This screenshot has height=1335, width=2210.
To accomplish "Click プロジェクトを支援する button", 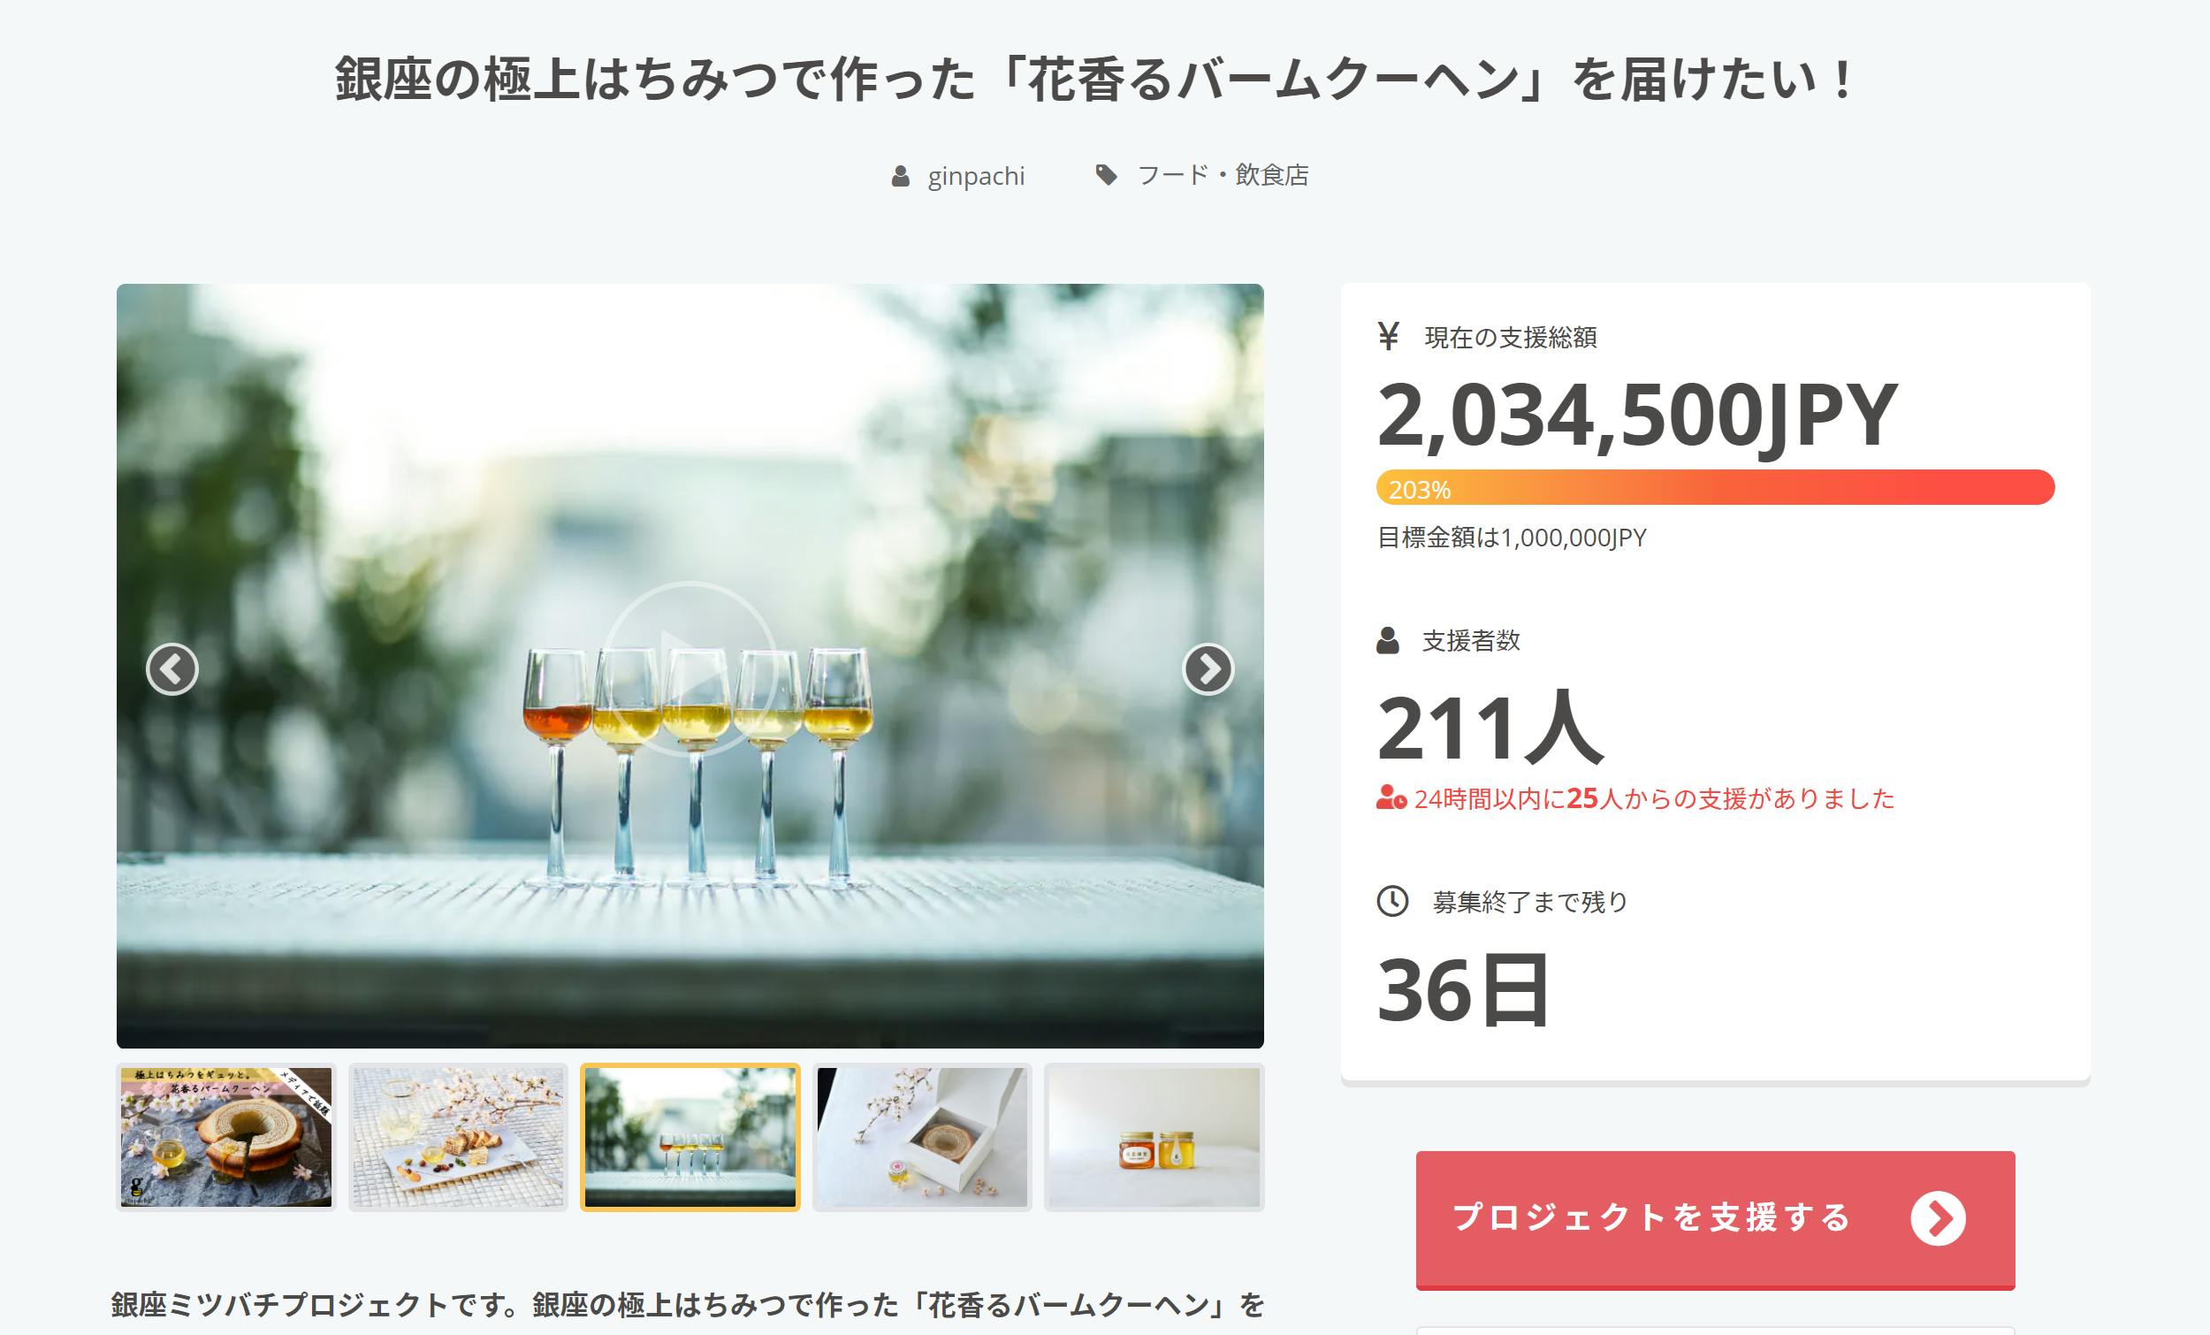I will pos(1715,1220).
